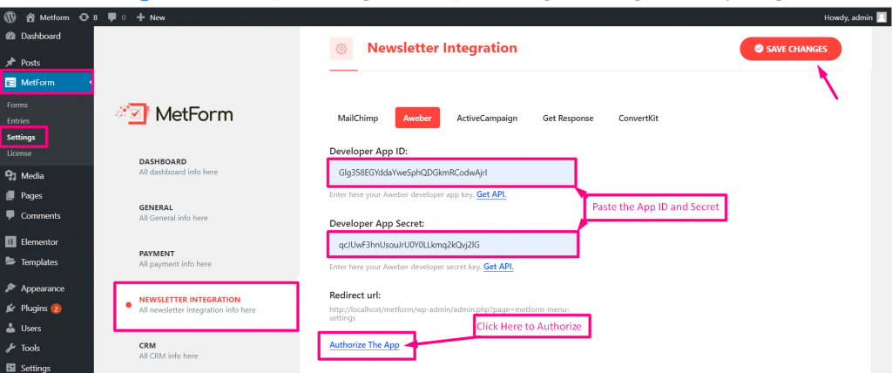
Task: Click the Users person icon
Action: tap(10, 328)
